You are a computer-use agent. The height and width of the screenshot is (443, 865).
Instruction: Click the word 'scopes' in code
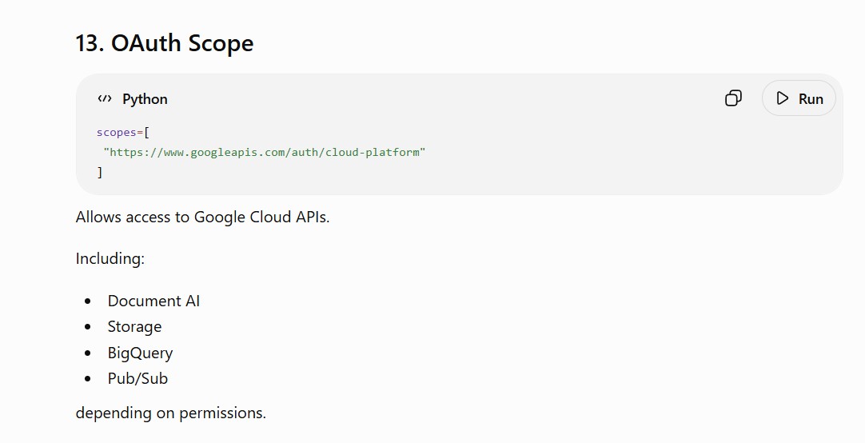[x=117, y=133]
